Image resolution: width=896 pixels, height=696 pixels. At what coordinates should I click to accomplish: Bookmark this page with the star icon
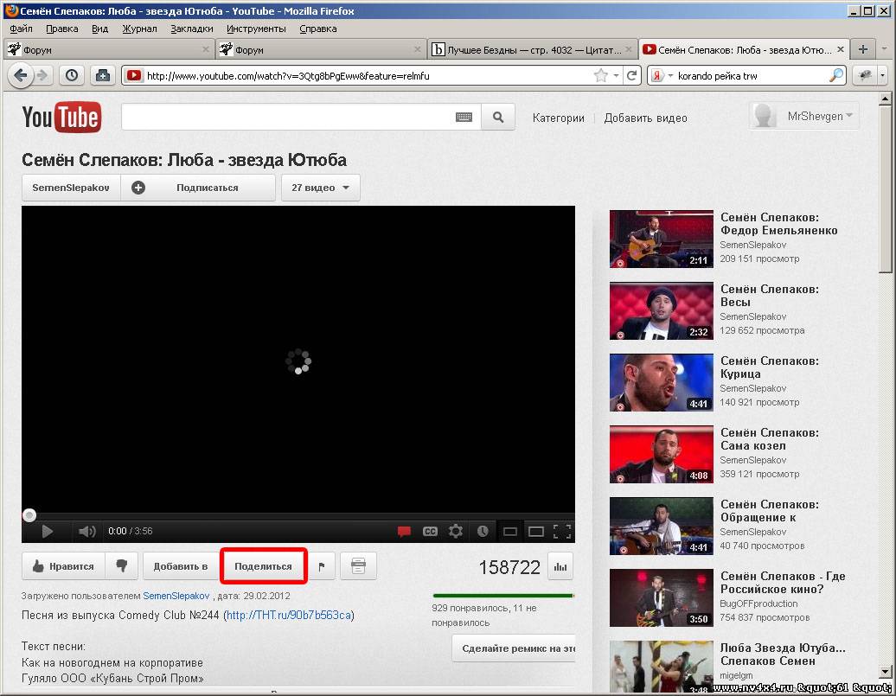pos(600,75)
